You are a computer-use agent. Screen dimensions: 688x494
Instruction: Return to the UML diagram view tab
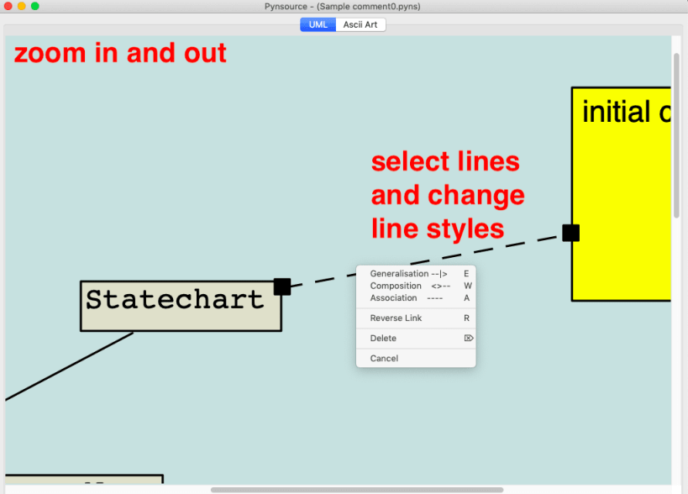pos(317,24)
